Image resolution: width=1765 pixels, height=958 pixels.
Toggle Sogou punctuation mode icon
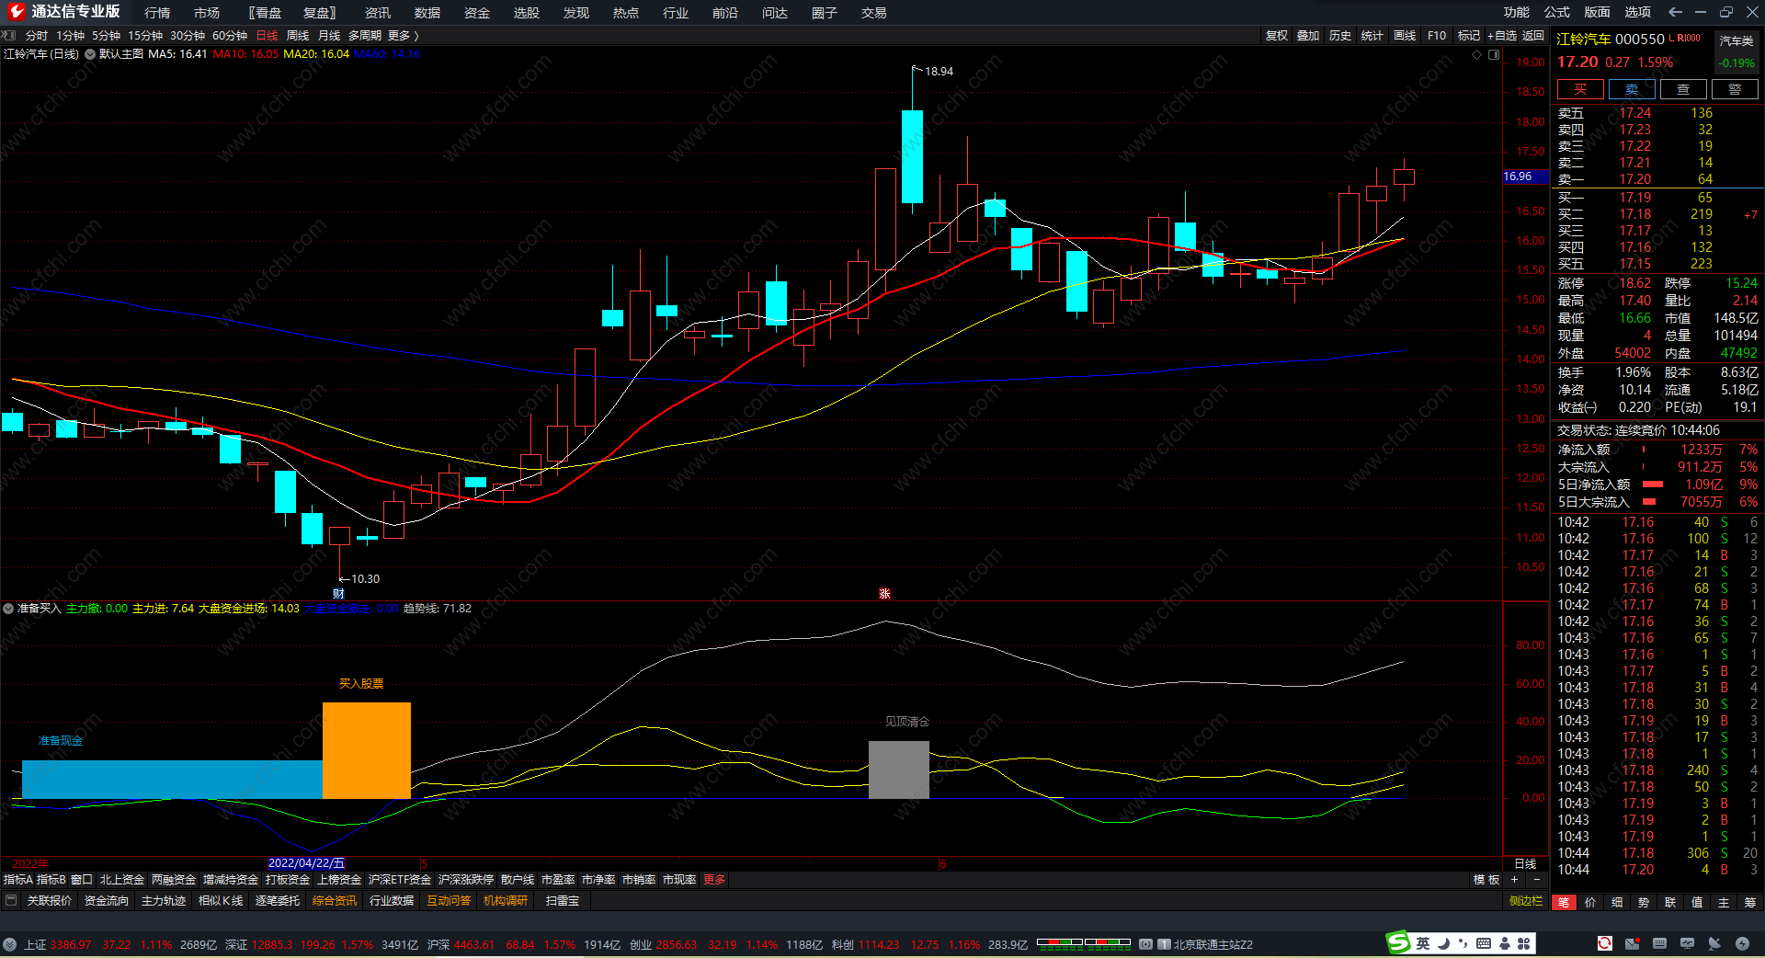click(x=1463, y=943)
